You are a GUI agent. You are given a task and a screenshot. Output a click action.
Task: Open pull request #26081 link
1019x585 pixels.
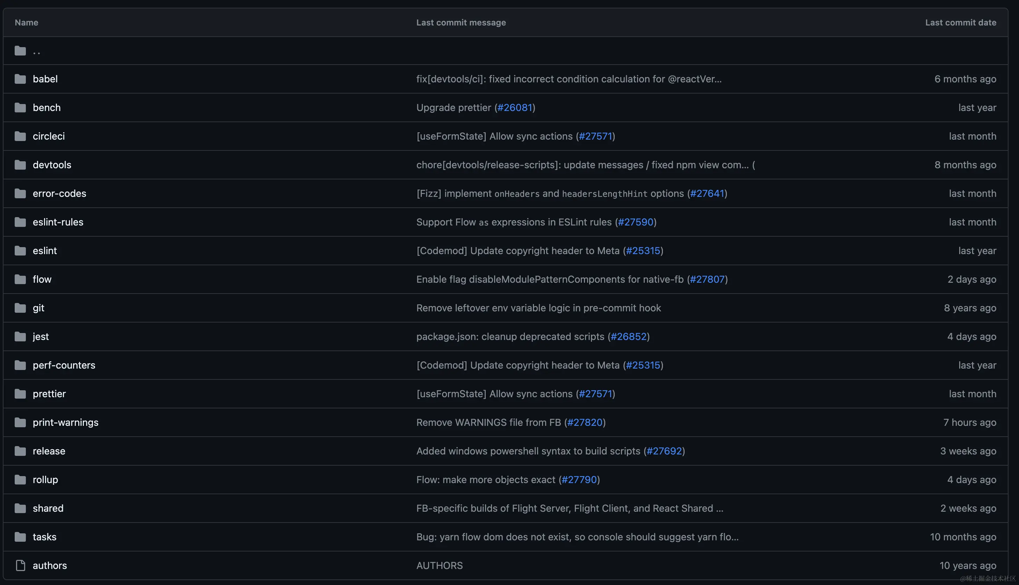[x=514, y=108]
